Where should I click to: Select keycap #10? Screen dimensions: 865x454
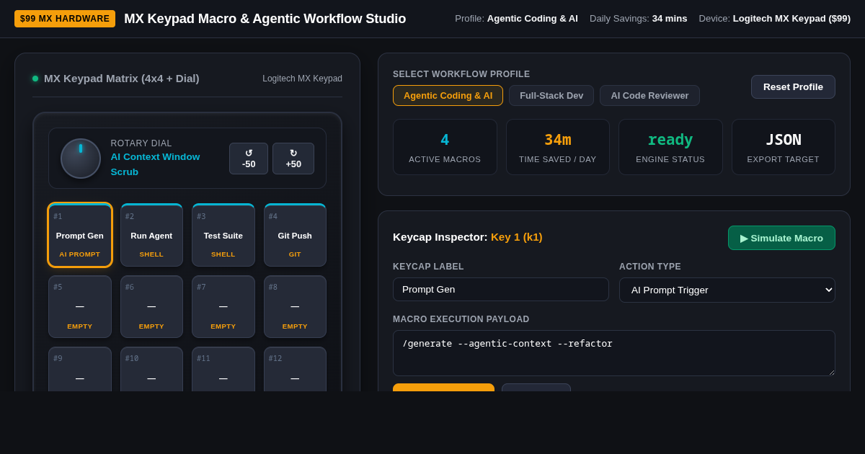coord(151,369)
